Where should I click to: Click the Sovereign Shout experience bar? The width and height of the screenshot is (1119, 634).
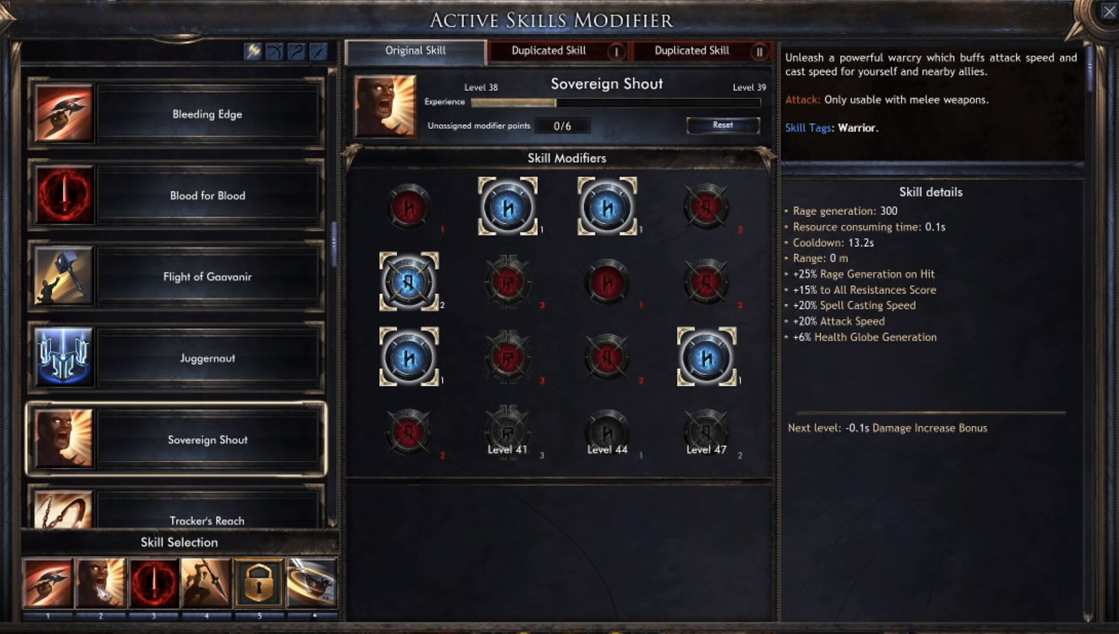[x=616, y=103]
